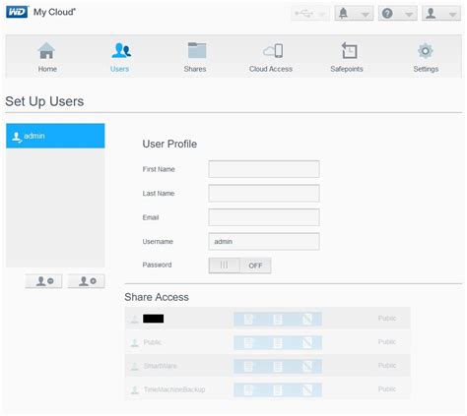Screen dimensions: 467x416
Task: Open the Cloud Access section
Action: coord(271,57)
